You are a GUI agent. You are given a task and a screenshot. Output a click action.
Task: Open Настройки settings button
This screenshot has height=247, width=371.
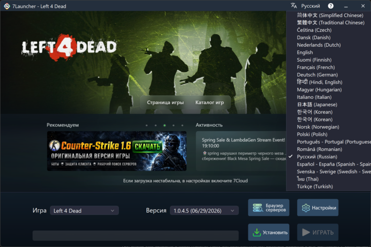317,207
